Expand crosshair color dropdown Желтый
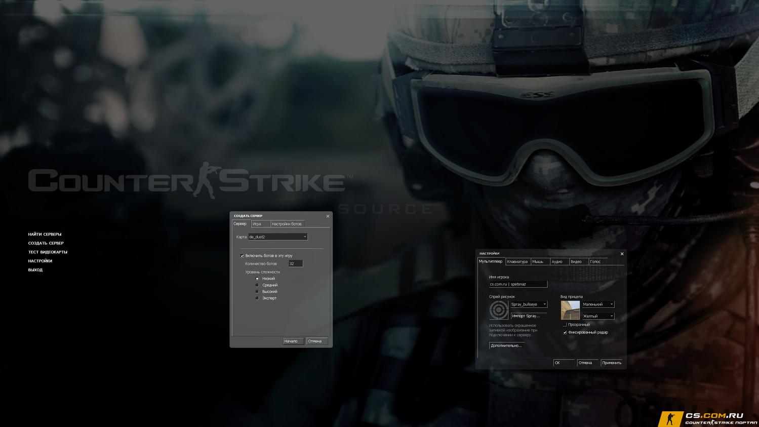The width and height of the screenshot is (759, 427). [x=598, y=316]
